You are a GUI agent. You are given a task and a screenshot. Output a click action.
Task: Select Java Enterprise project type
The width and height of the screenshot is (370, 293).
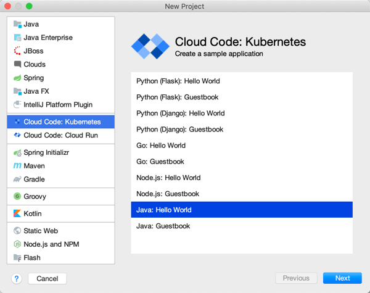pos(48,38)
